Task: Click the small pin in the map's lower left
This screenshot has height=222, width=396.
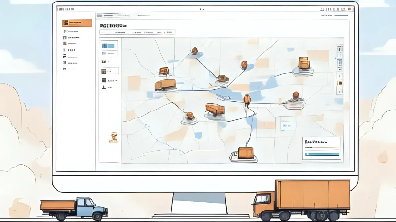Action: [190, 116]
